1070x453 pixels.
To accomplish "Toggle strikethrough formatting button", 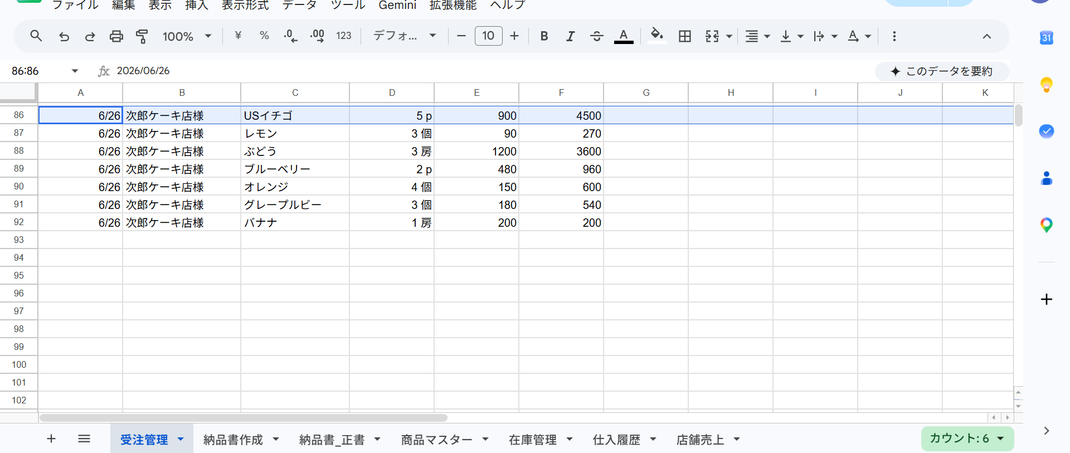I will click(x=596, y=36).
